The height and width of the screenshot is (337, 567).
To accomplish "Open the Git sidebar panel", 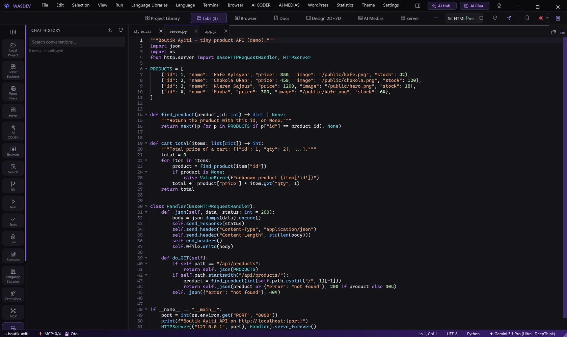I will click(x=13, y=186).
